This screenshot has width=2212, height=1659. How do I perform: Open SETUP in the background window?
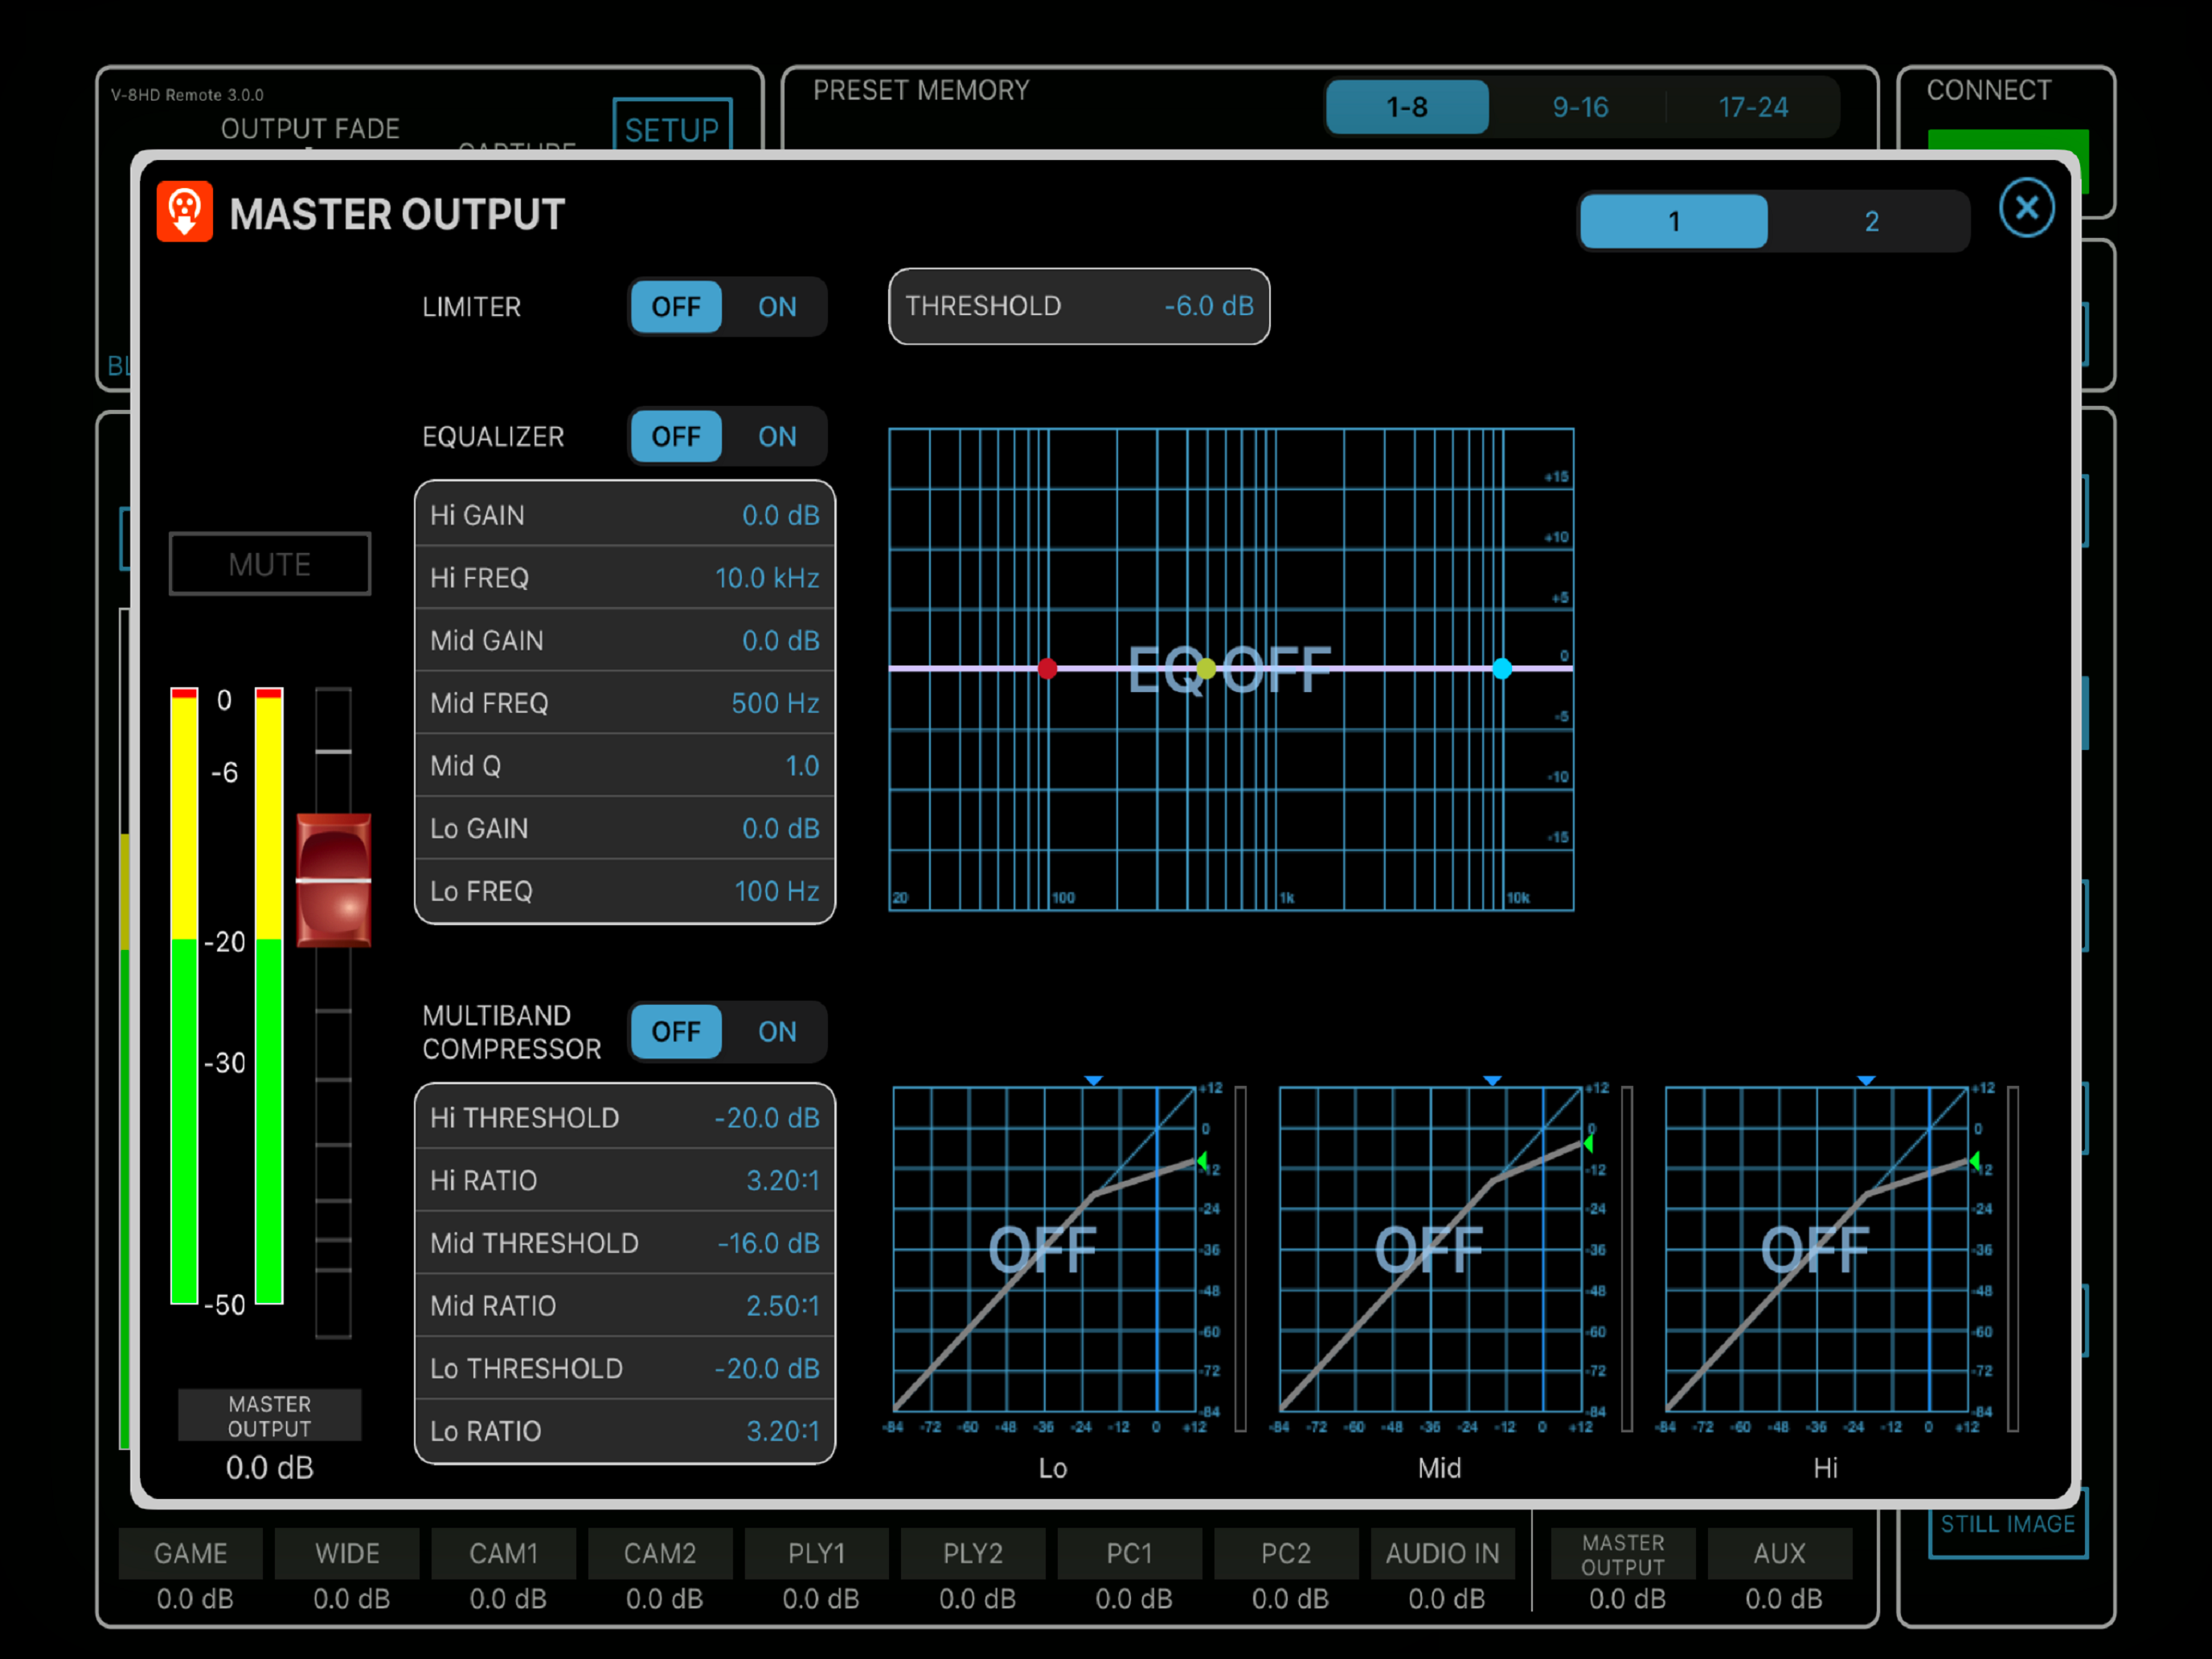point(672,125)
